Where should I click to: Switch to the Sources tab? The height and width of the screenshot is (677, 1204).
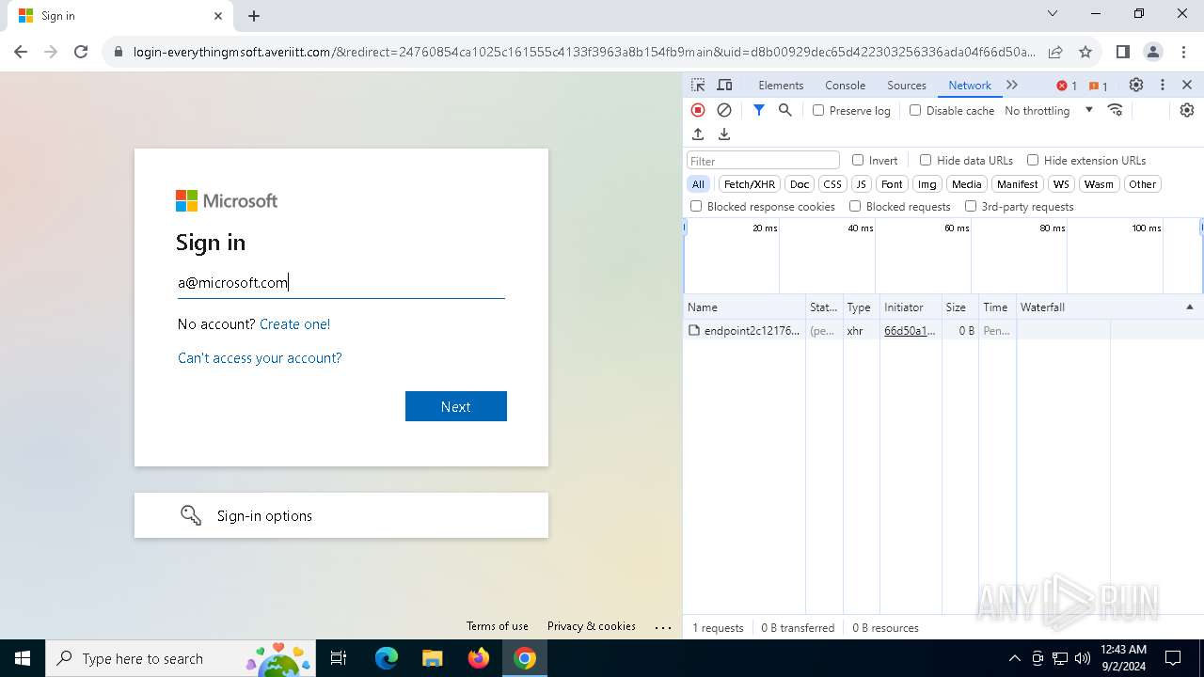click(907, 85)
